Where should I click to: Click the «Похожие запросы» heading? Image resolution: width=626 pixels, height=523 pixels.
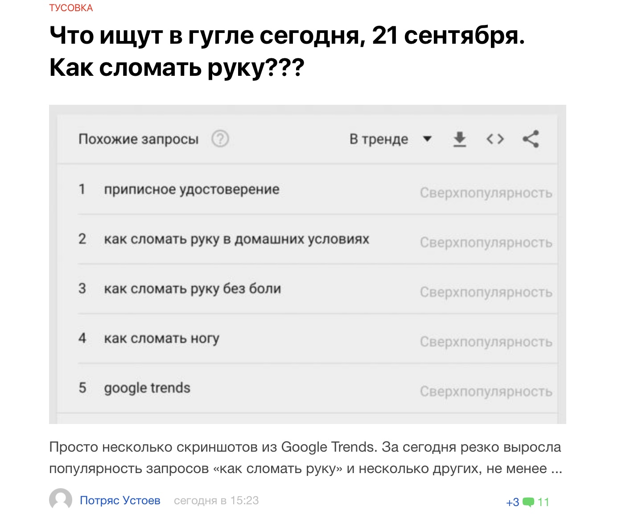click(138, 139)
